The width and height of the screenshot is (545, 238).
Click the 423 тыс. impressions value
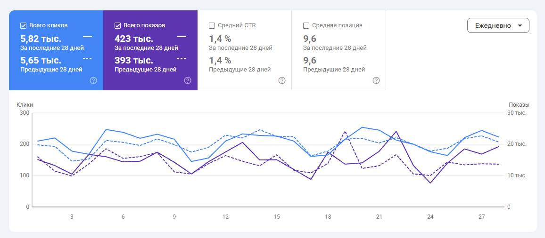tap(134, 39)
